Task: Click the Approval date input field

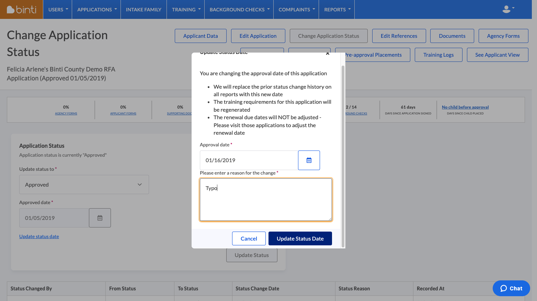Action: [249, 160]
